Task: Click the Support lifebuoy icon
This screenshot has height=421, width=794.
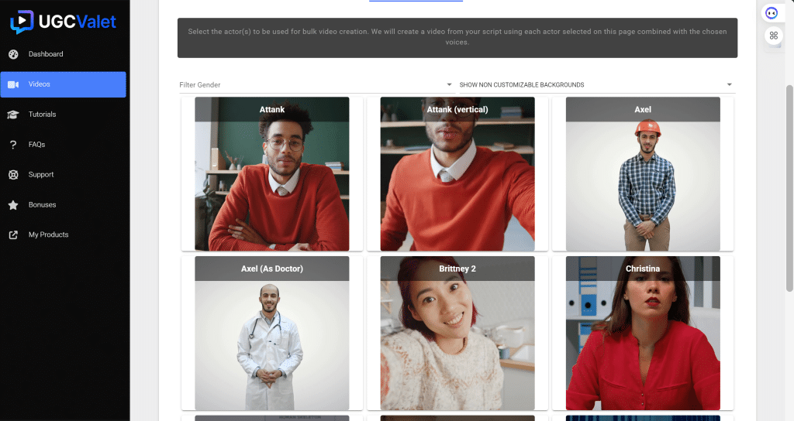Action: pyautogui.click(x=13, y=175)
